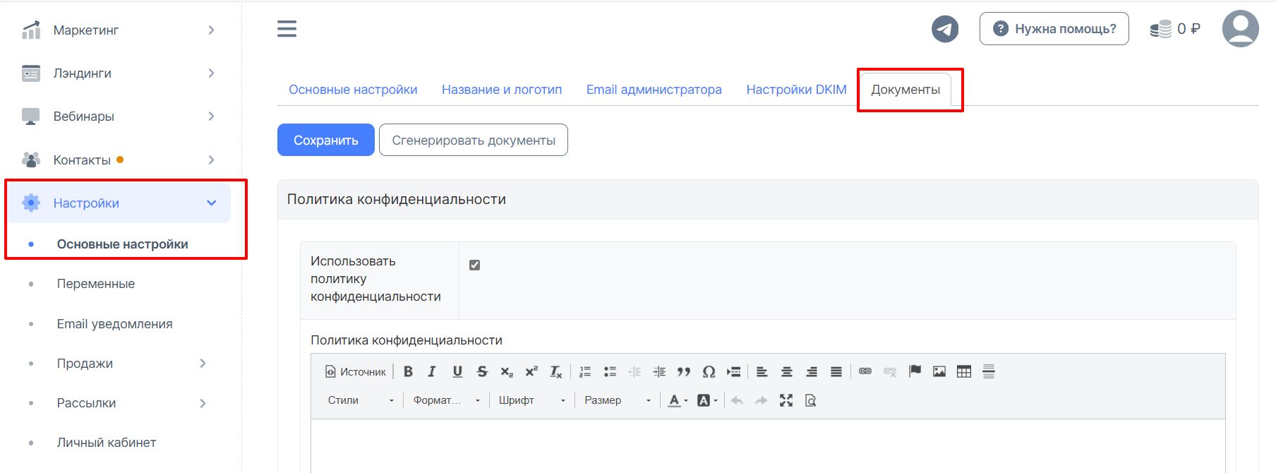Toggle bold formatting in the editor
This screenshot has width=1276, height=473.
(408, 371)
